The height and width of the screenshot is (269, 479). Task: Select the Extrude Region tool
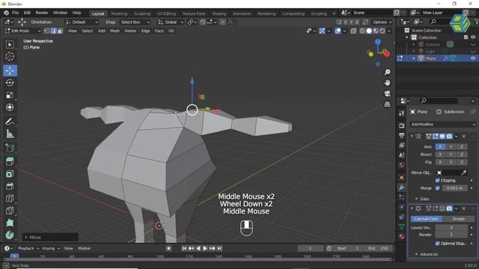[10, 161]
